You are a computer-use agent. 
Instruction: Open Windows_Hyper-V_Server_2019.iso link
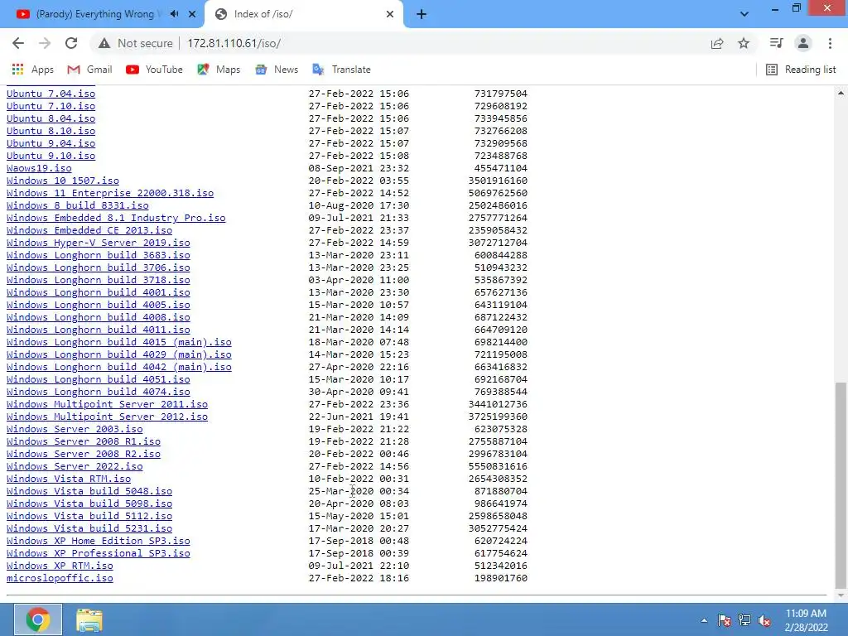[x=98, y=243]
